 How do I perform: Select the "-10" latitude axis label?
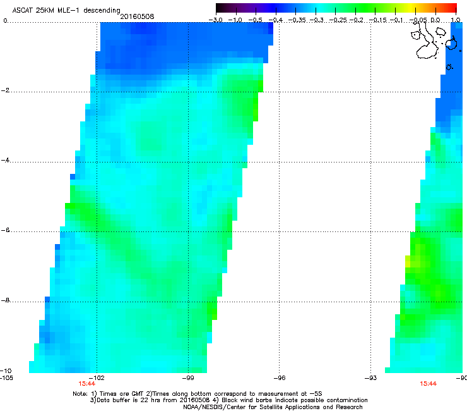(x=6, y=371)
